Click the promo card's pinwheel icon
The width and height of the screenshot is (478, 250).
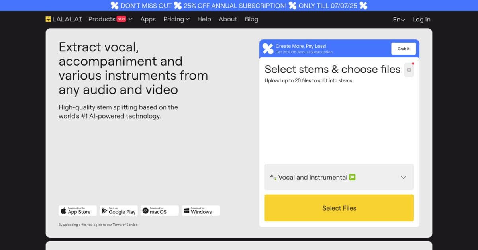(x=268, y=49)
